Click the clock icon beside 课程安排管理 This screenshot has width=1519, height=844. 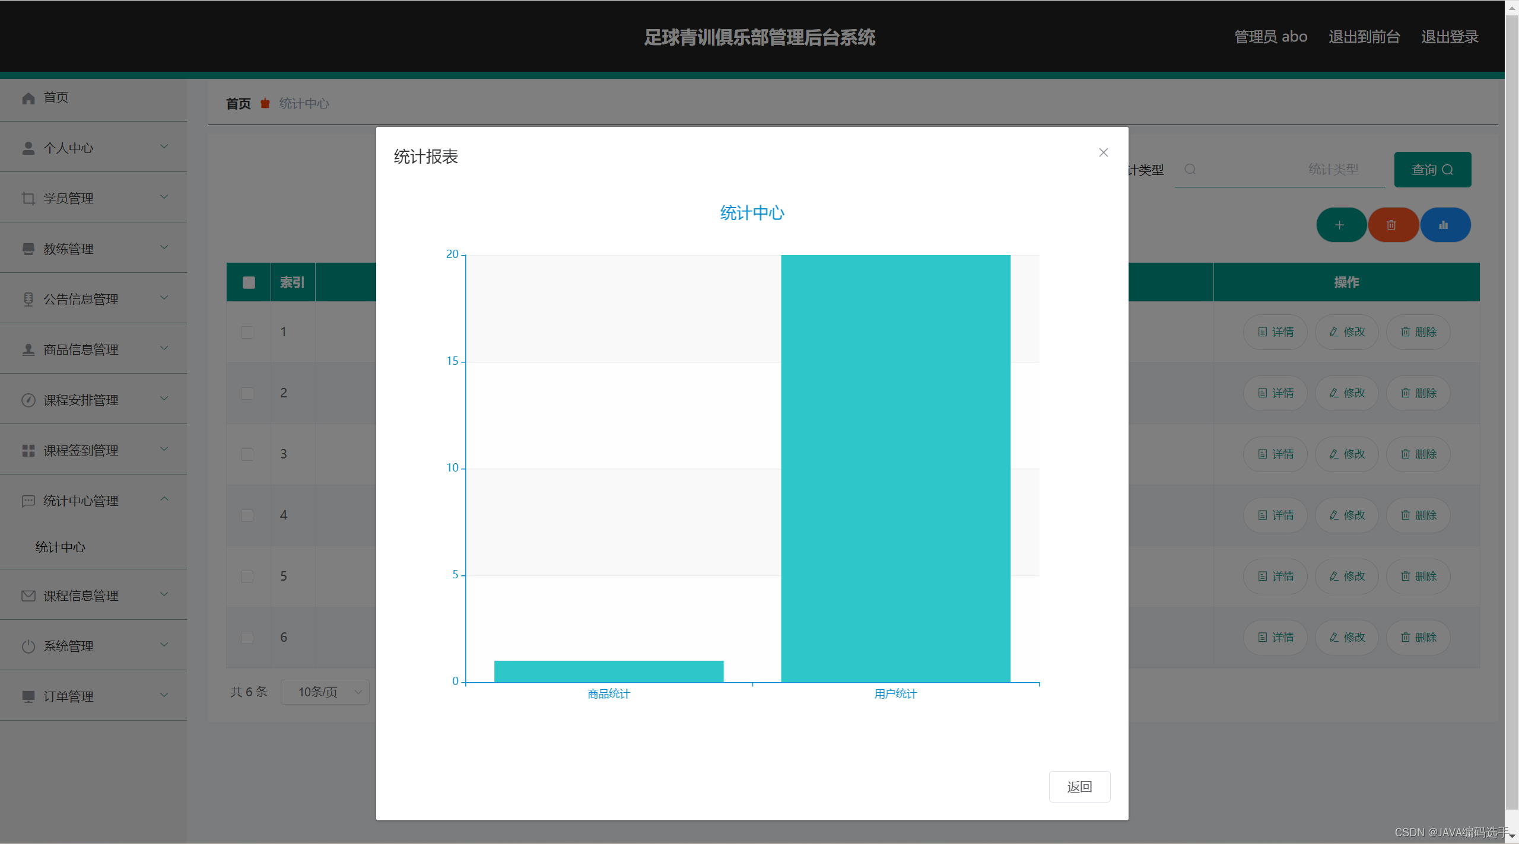point(28,400)
